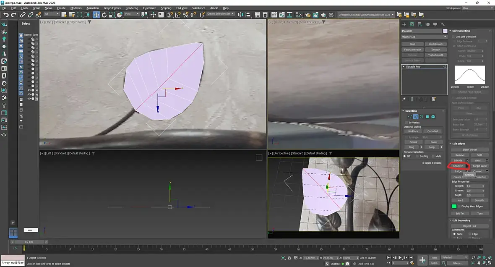Toggle Angle Snap in the toolbar

(178, 15)
